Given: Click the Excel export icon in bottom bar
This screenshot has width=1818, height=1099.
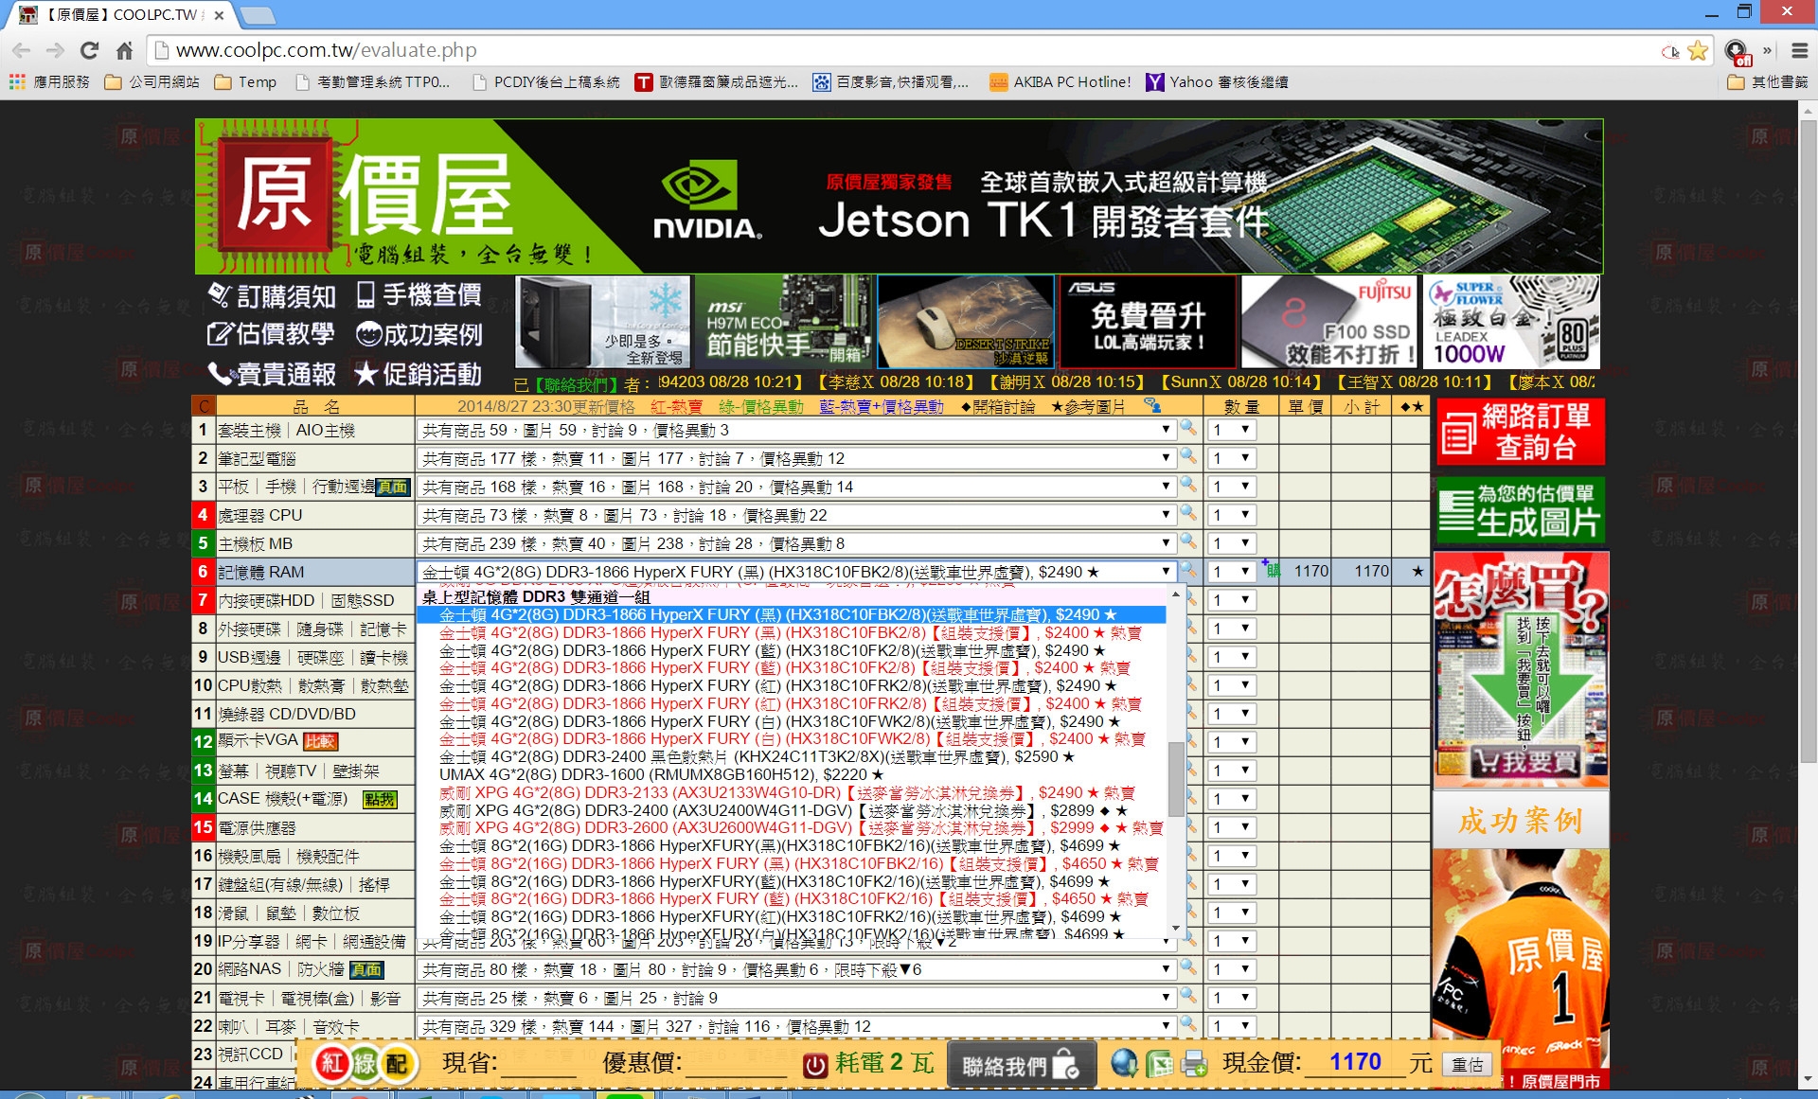Looking at the screenshot, I should click(x=1160, y=1064).
